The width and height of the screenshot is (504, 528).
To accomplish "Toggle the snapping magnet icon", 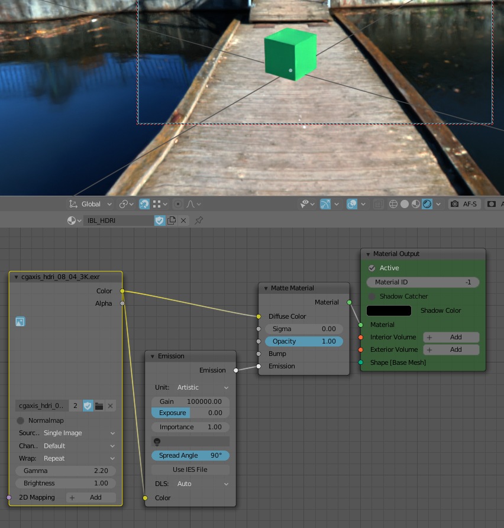I will (x=144, y=204).
